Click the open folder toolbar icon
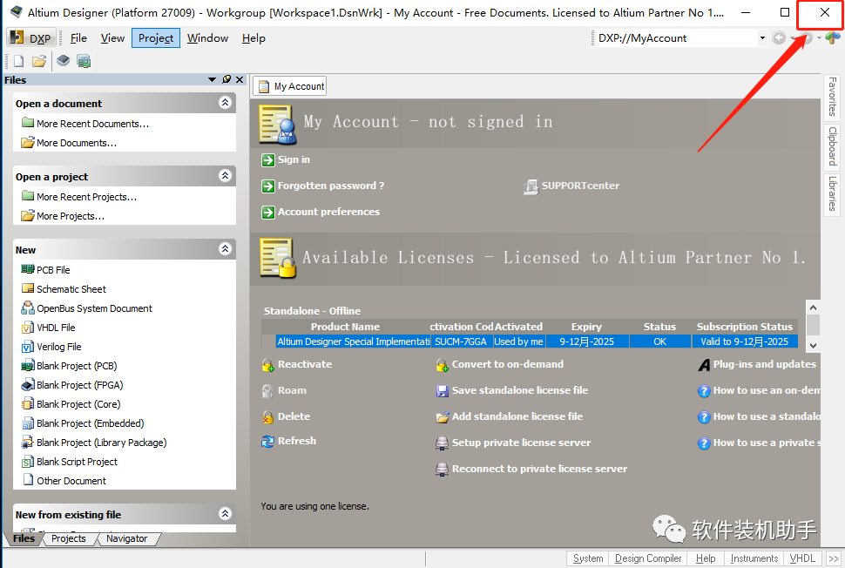This screenshot has height=568, width=845. point(39,62)
